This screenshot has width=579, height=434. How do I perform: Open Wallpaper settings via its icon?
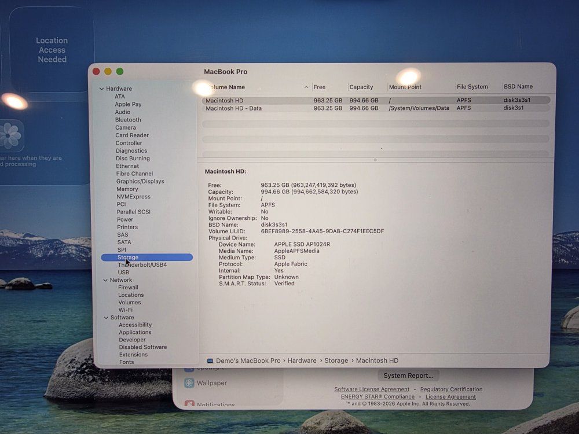pyautogui.click(x=189, y=383)
